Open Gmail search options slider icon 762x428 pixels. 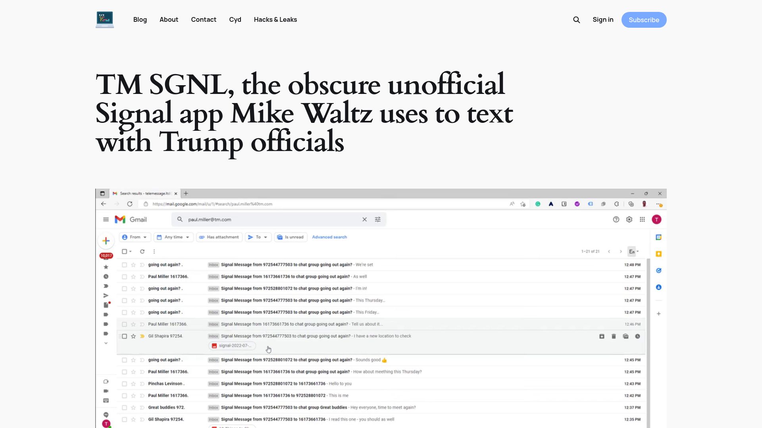(377, 220)
